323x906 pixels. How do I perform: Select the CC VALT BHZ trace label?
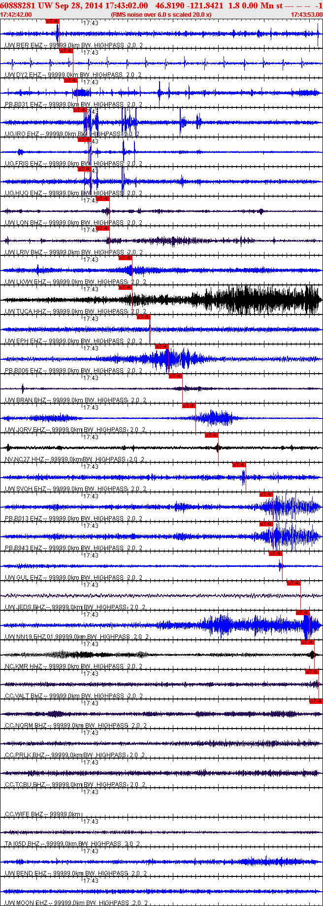pyautogui.click(x=74, y=696)
